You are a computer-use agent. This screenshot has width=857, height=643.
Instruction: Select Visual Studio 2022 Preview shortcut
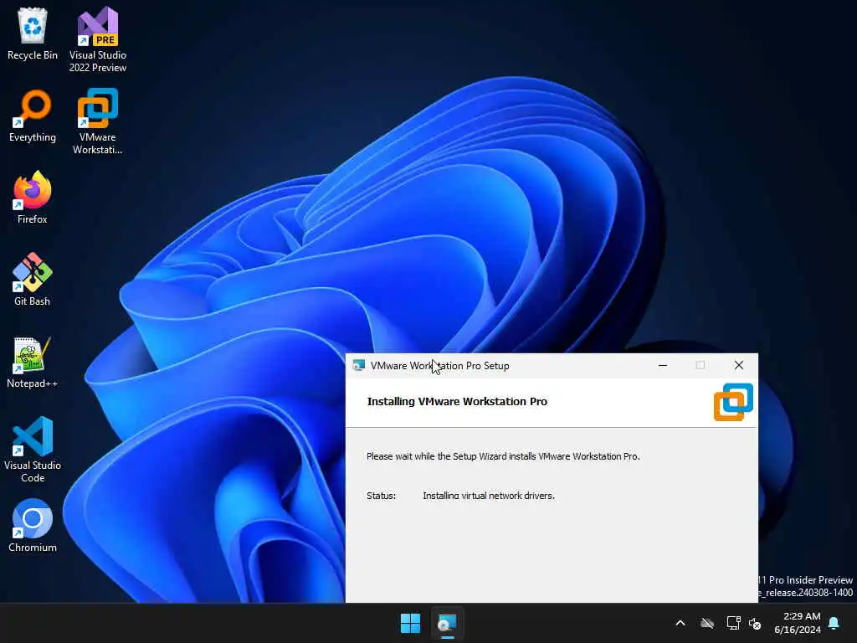point(98,39)
